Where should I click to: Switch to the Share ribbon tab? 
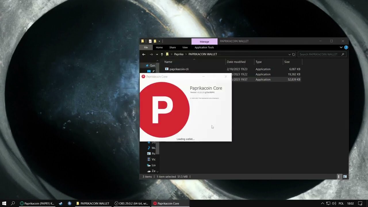click(172, 47)
